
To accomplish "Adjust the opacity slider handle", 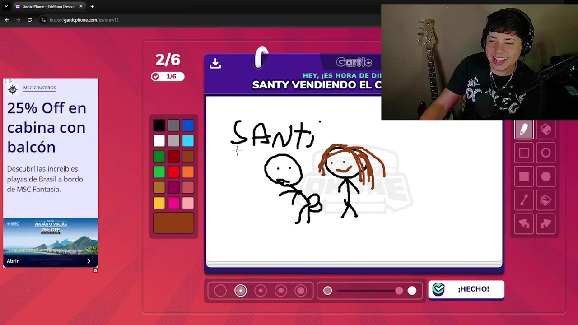I will [399, 291].
